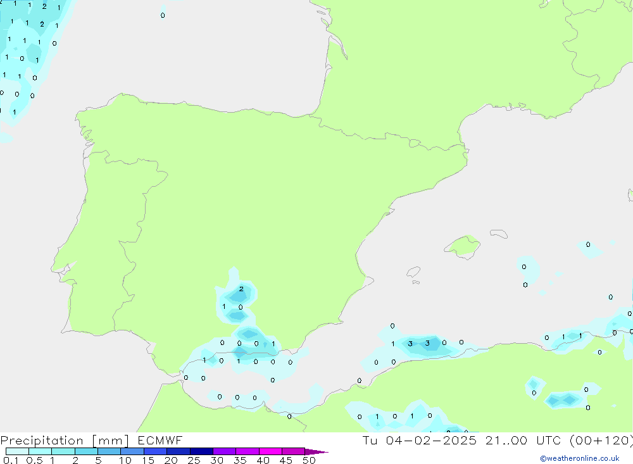
Task: Click the 15–20 mm blue legend swatch
Action: 155,451
